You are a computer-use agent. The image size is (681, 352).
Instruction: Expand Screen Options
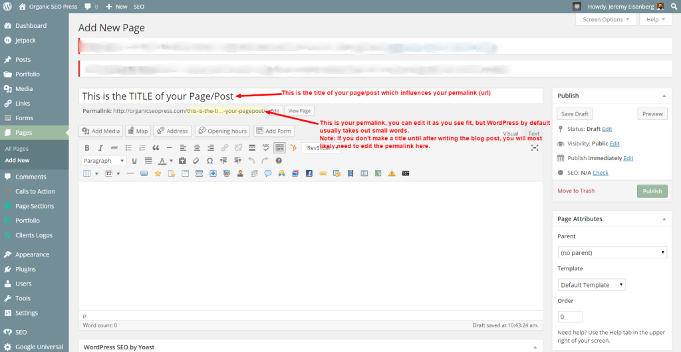606,19
